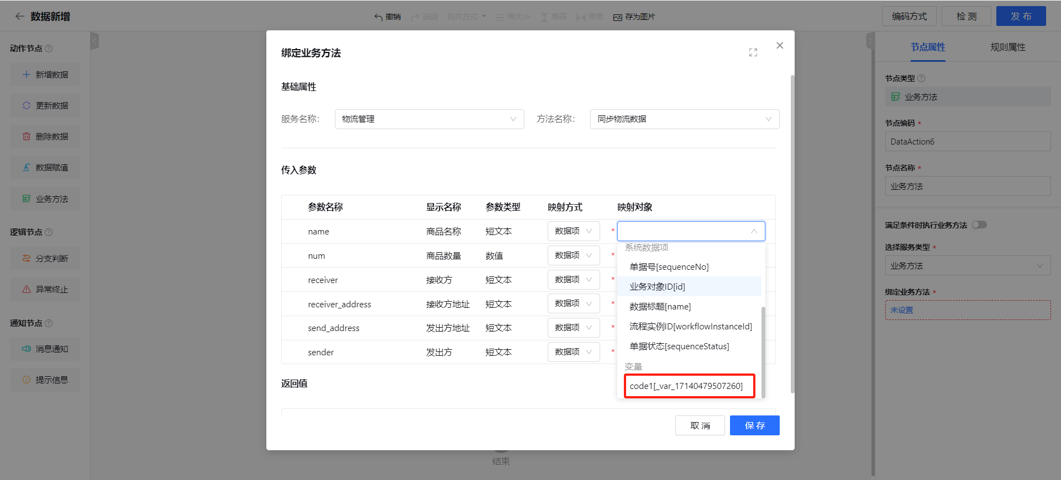
Task: Open 映射方式 dropdown in receiver_address row
Action: click(574, 303)
